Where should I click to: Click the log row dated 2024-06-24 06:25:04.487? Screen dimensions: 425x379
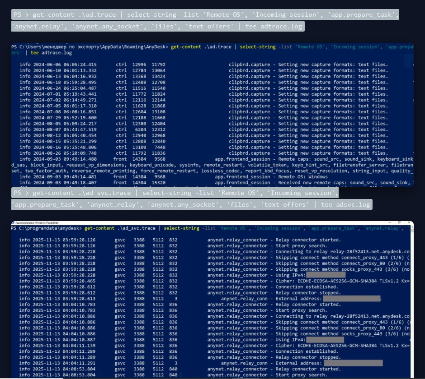tap(204, 88)
